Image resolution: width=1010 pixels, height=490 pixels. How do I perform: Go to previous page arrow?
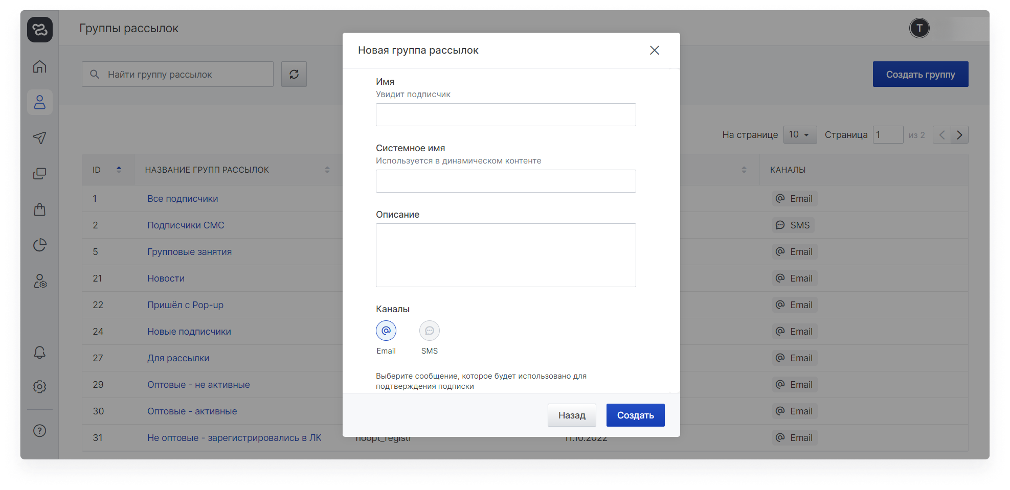942,135
